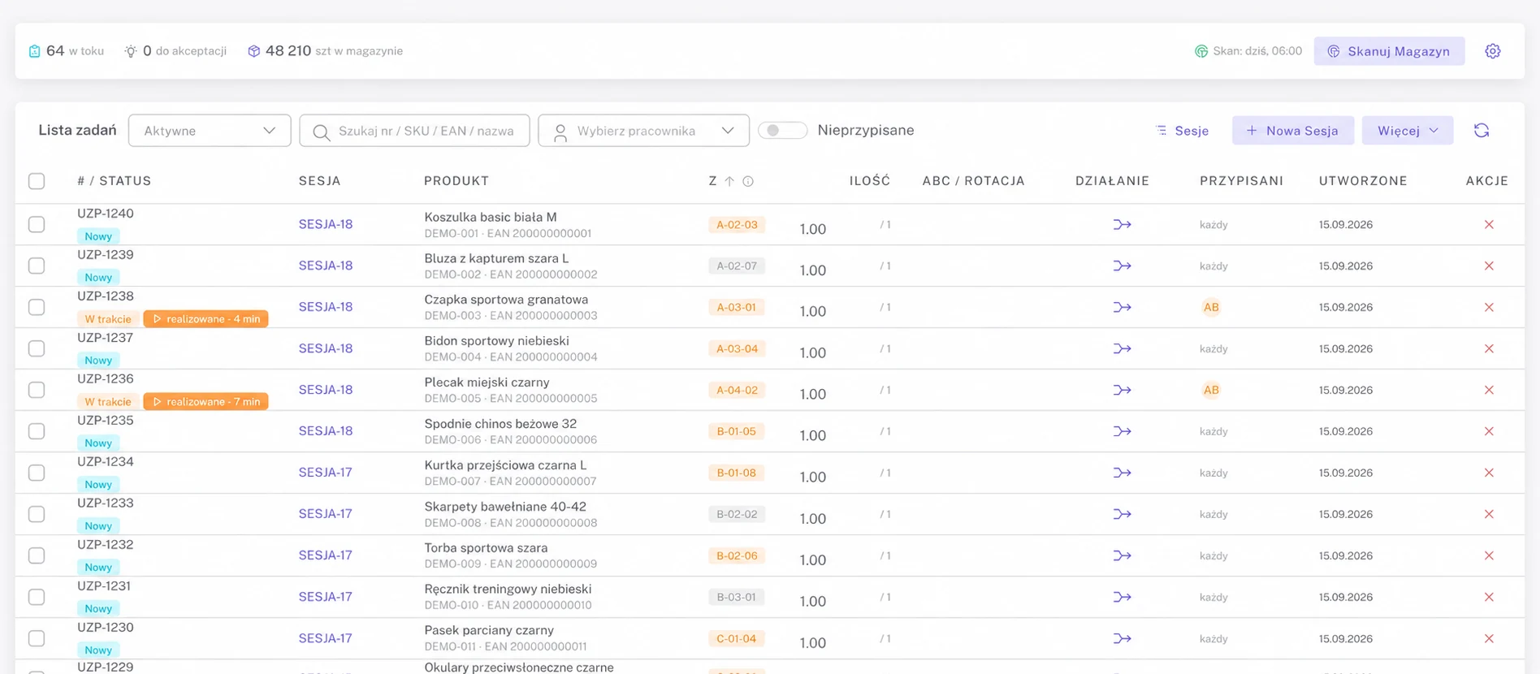Click '64 w toku' counter
1540x674 pixels.
pyautogui.click(x=67, y=51)
